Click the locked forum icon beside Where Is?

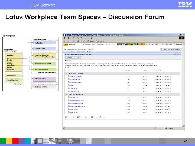pyautogui.click(x=69, y=88)
